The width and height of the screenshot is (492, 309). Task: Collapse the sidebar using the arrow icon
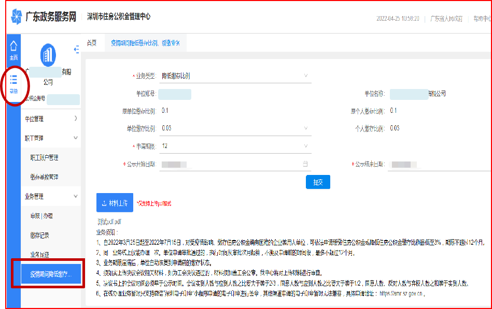[77, 49]
